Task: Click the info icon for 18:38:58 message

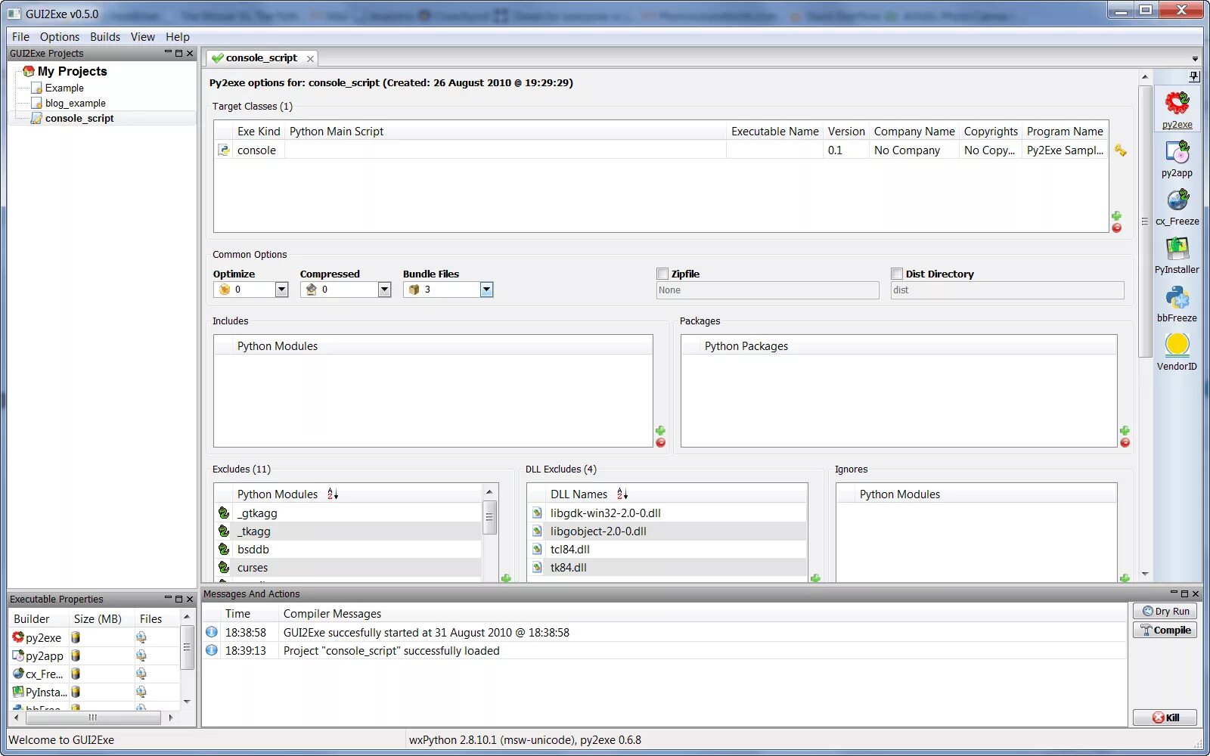Action: 212,632
